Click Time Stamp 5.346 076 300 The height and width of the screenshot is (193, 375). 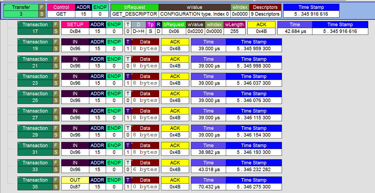pyautogui.click(x=254, y=97)
